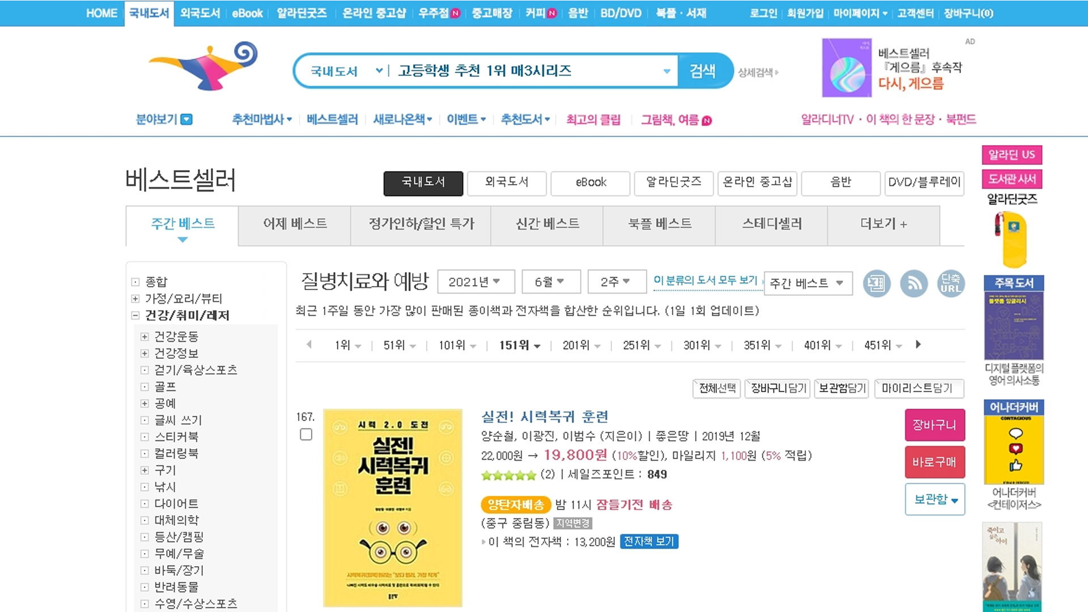Open the 주간 베스트 sort dropdown
The height and width of the screenshot is (612, 1088).
pyautogui.click(x=808, y=283)
